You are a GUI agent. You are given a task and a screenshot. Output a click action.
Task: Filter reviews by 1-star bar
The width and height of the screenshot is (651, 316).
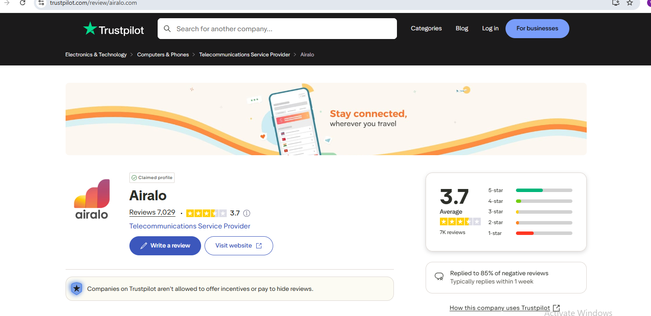pos(544,233)
